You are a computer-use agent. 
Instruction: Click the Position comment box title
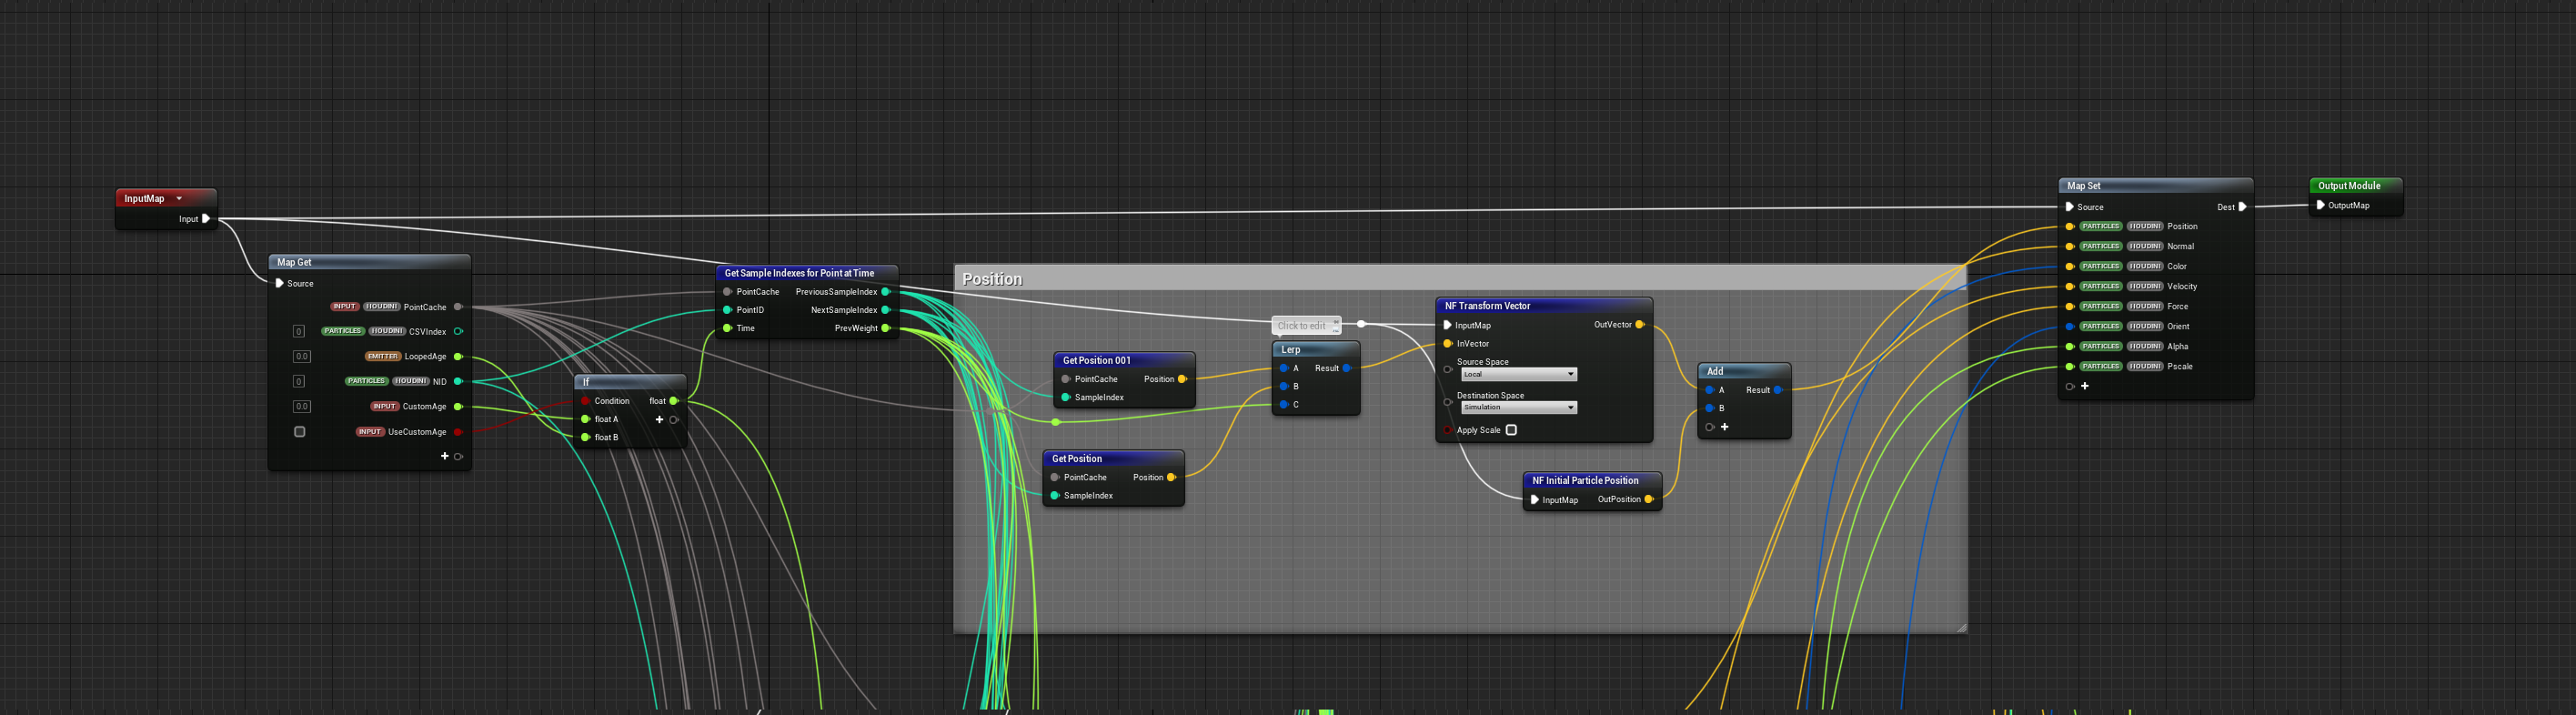click(992, 279)
